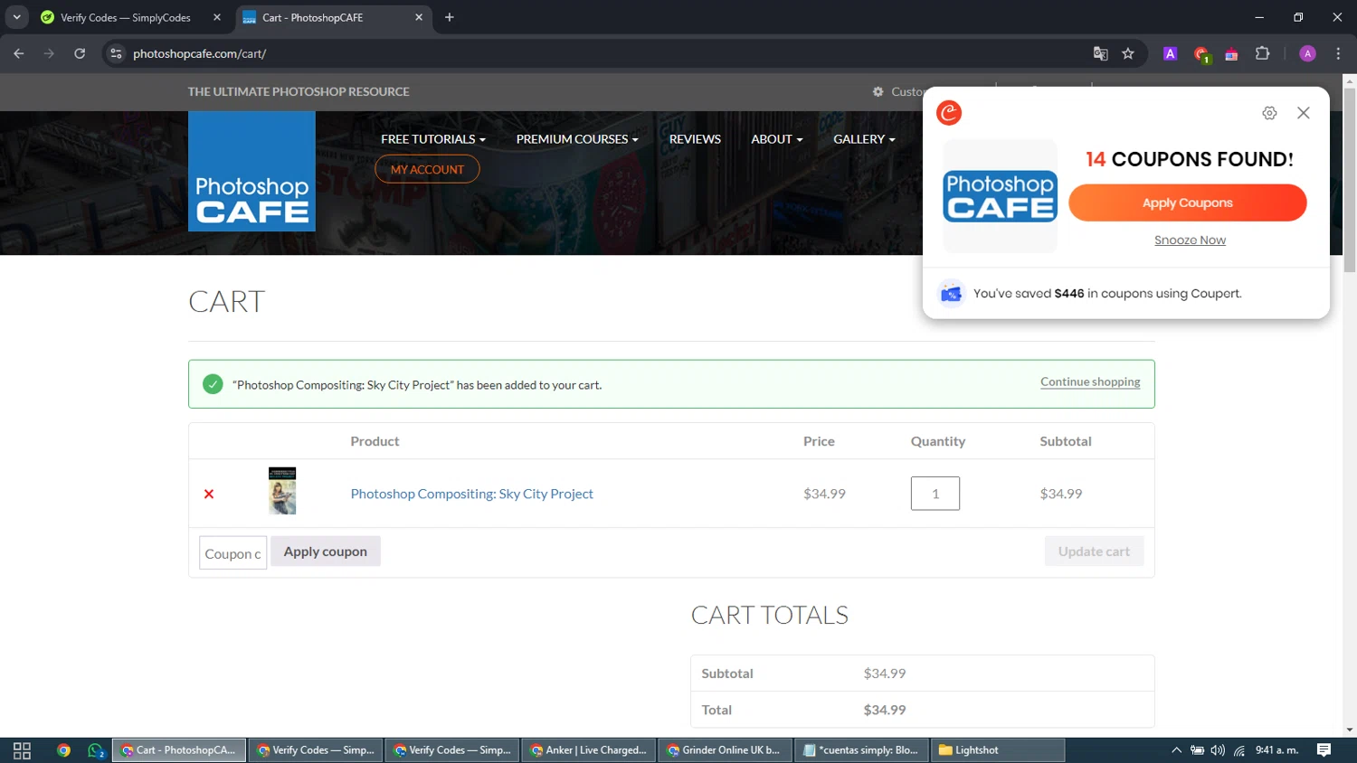This screenshot has height=763, width=1357.
Task: Click the quantity input field
Action: [x=935, y=494]
